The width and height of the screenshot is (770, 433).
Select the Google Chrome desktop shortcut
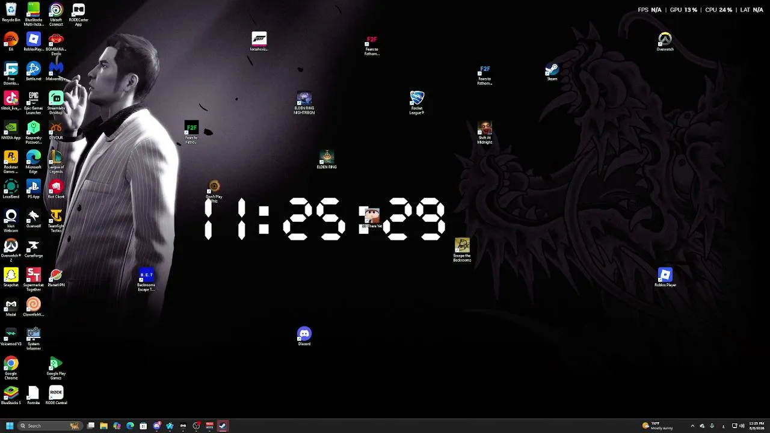11,368
